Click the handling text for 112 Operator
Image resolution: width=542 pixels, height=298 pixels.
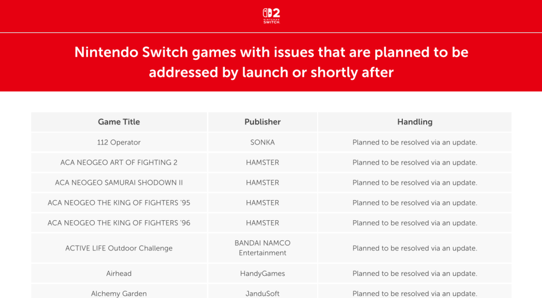415,142
